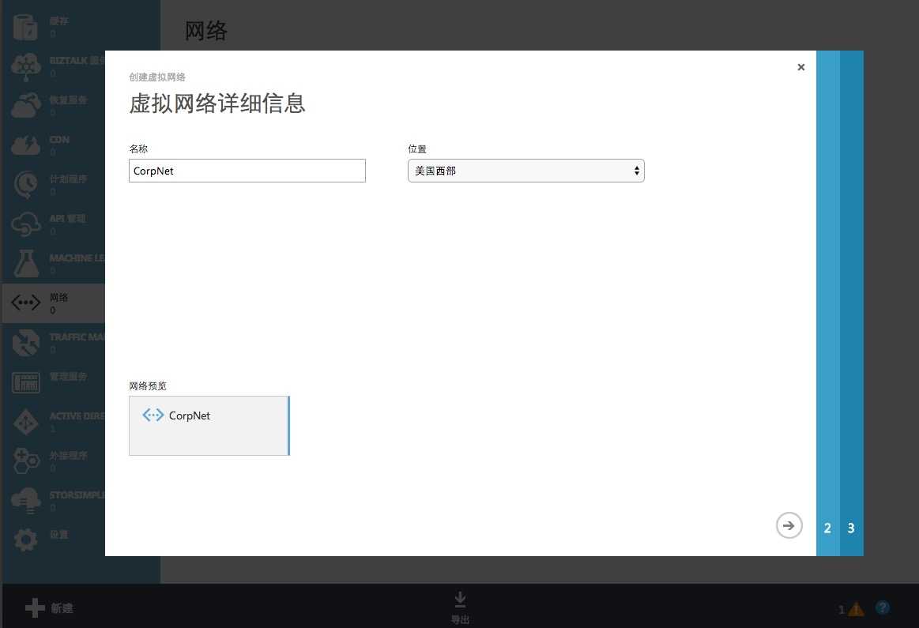Click the 导出 export button in bottom bar

click(460, 607)
